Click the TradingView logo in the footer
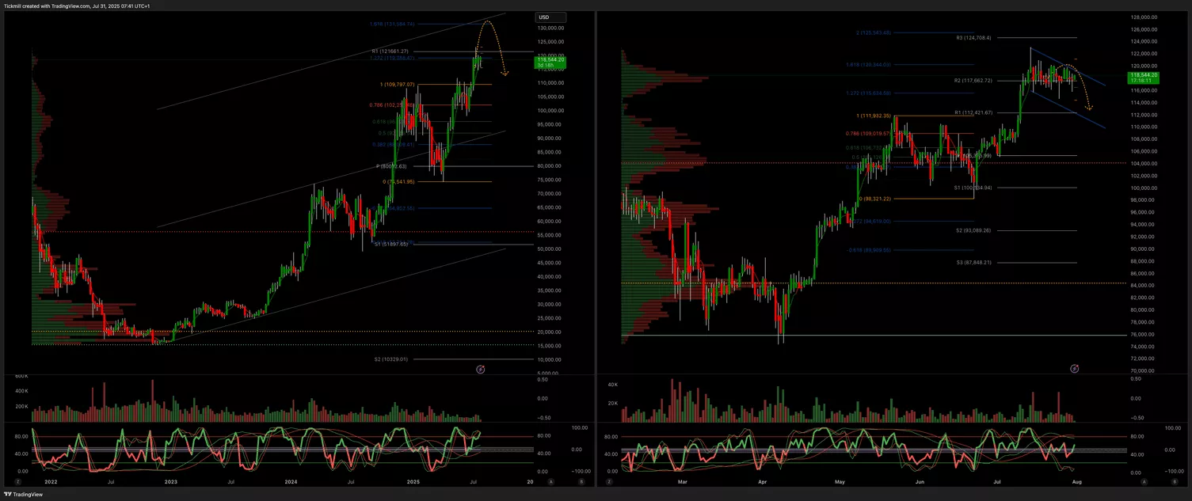 (23, 494)
